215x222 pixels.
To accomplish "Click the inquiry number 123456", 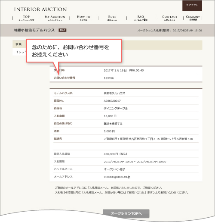I will point(109,78).
